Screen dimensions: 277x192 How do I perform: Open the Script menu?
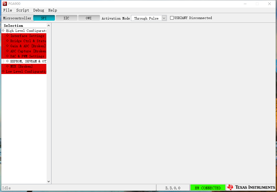point(23,10)
